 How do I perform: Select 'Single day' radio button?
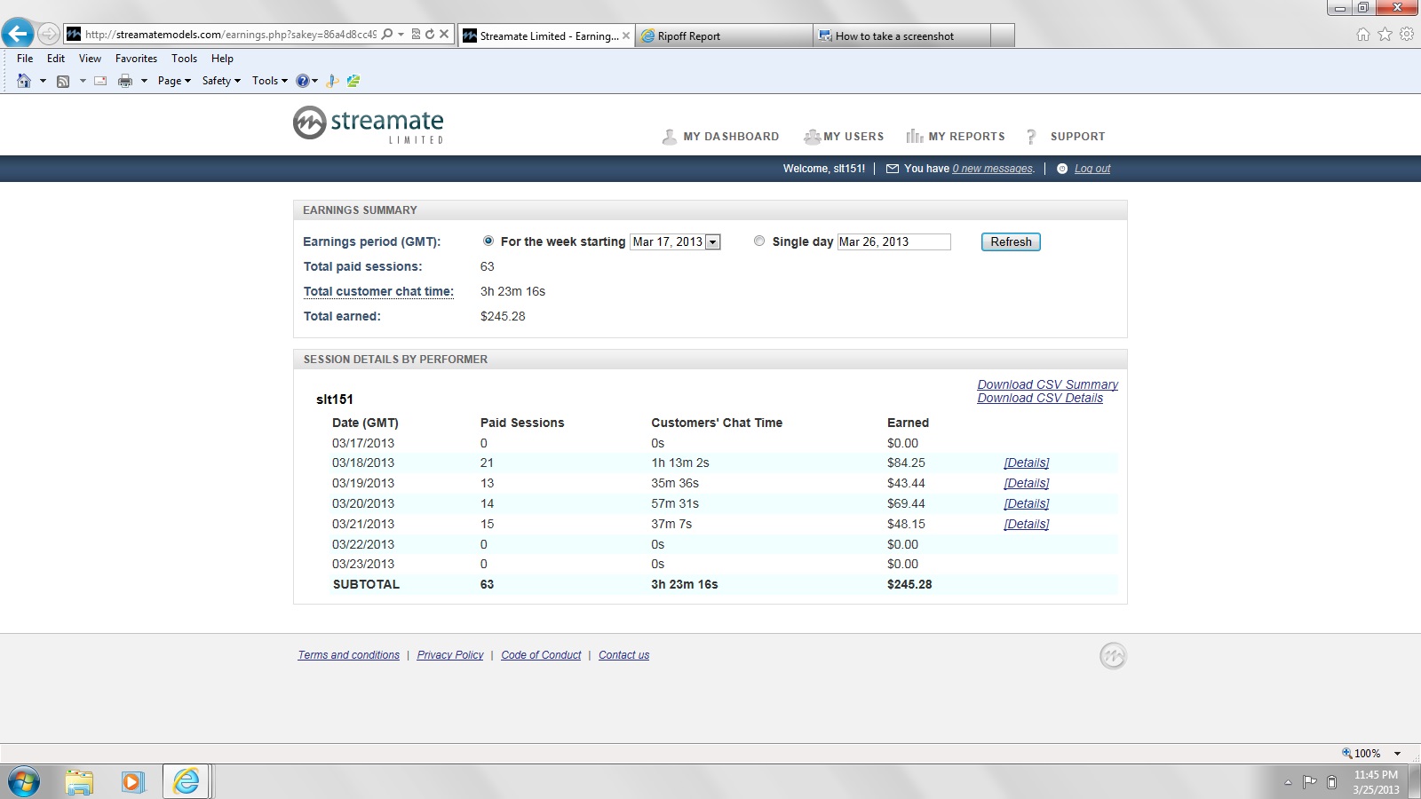(759, 241)
